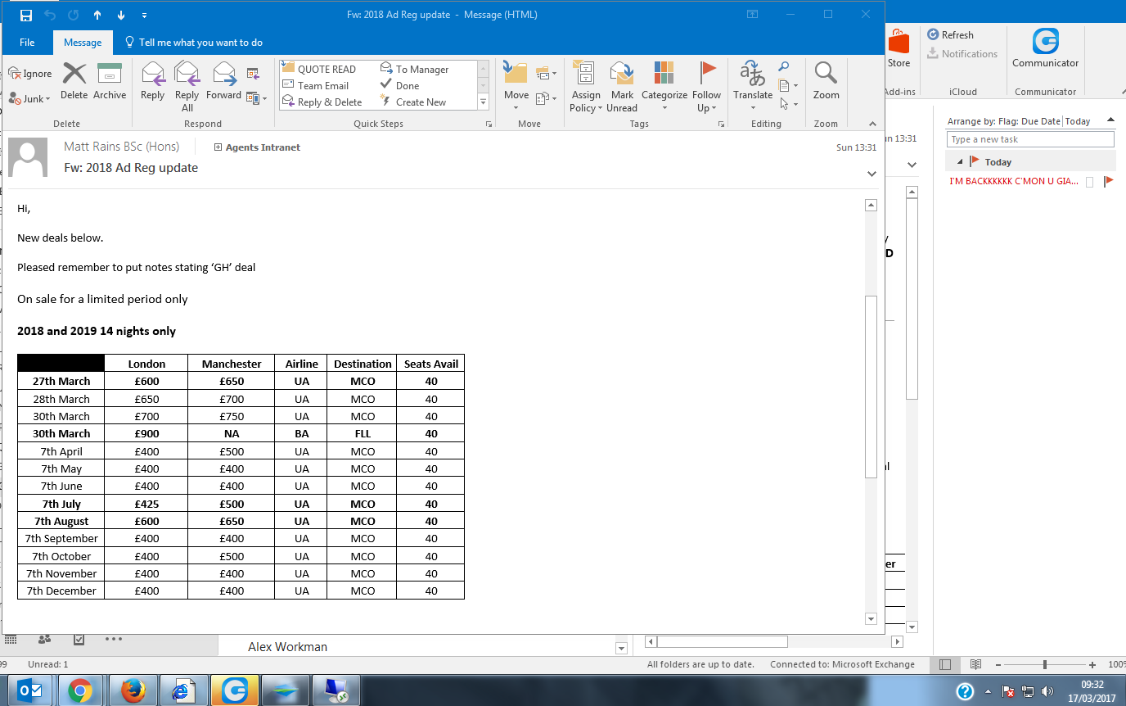Archive this email
The width and height of the screenshot is (1126, 706).
pos(110,82)
